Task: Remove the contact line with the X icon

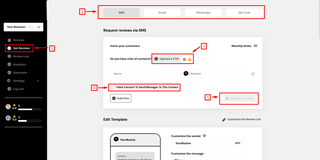Action: (253, 74)
